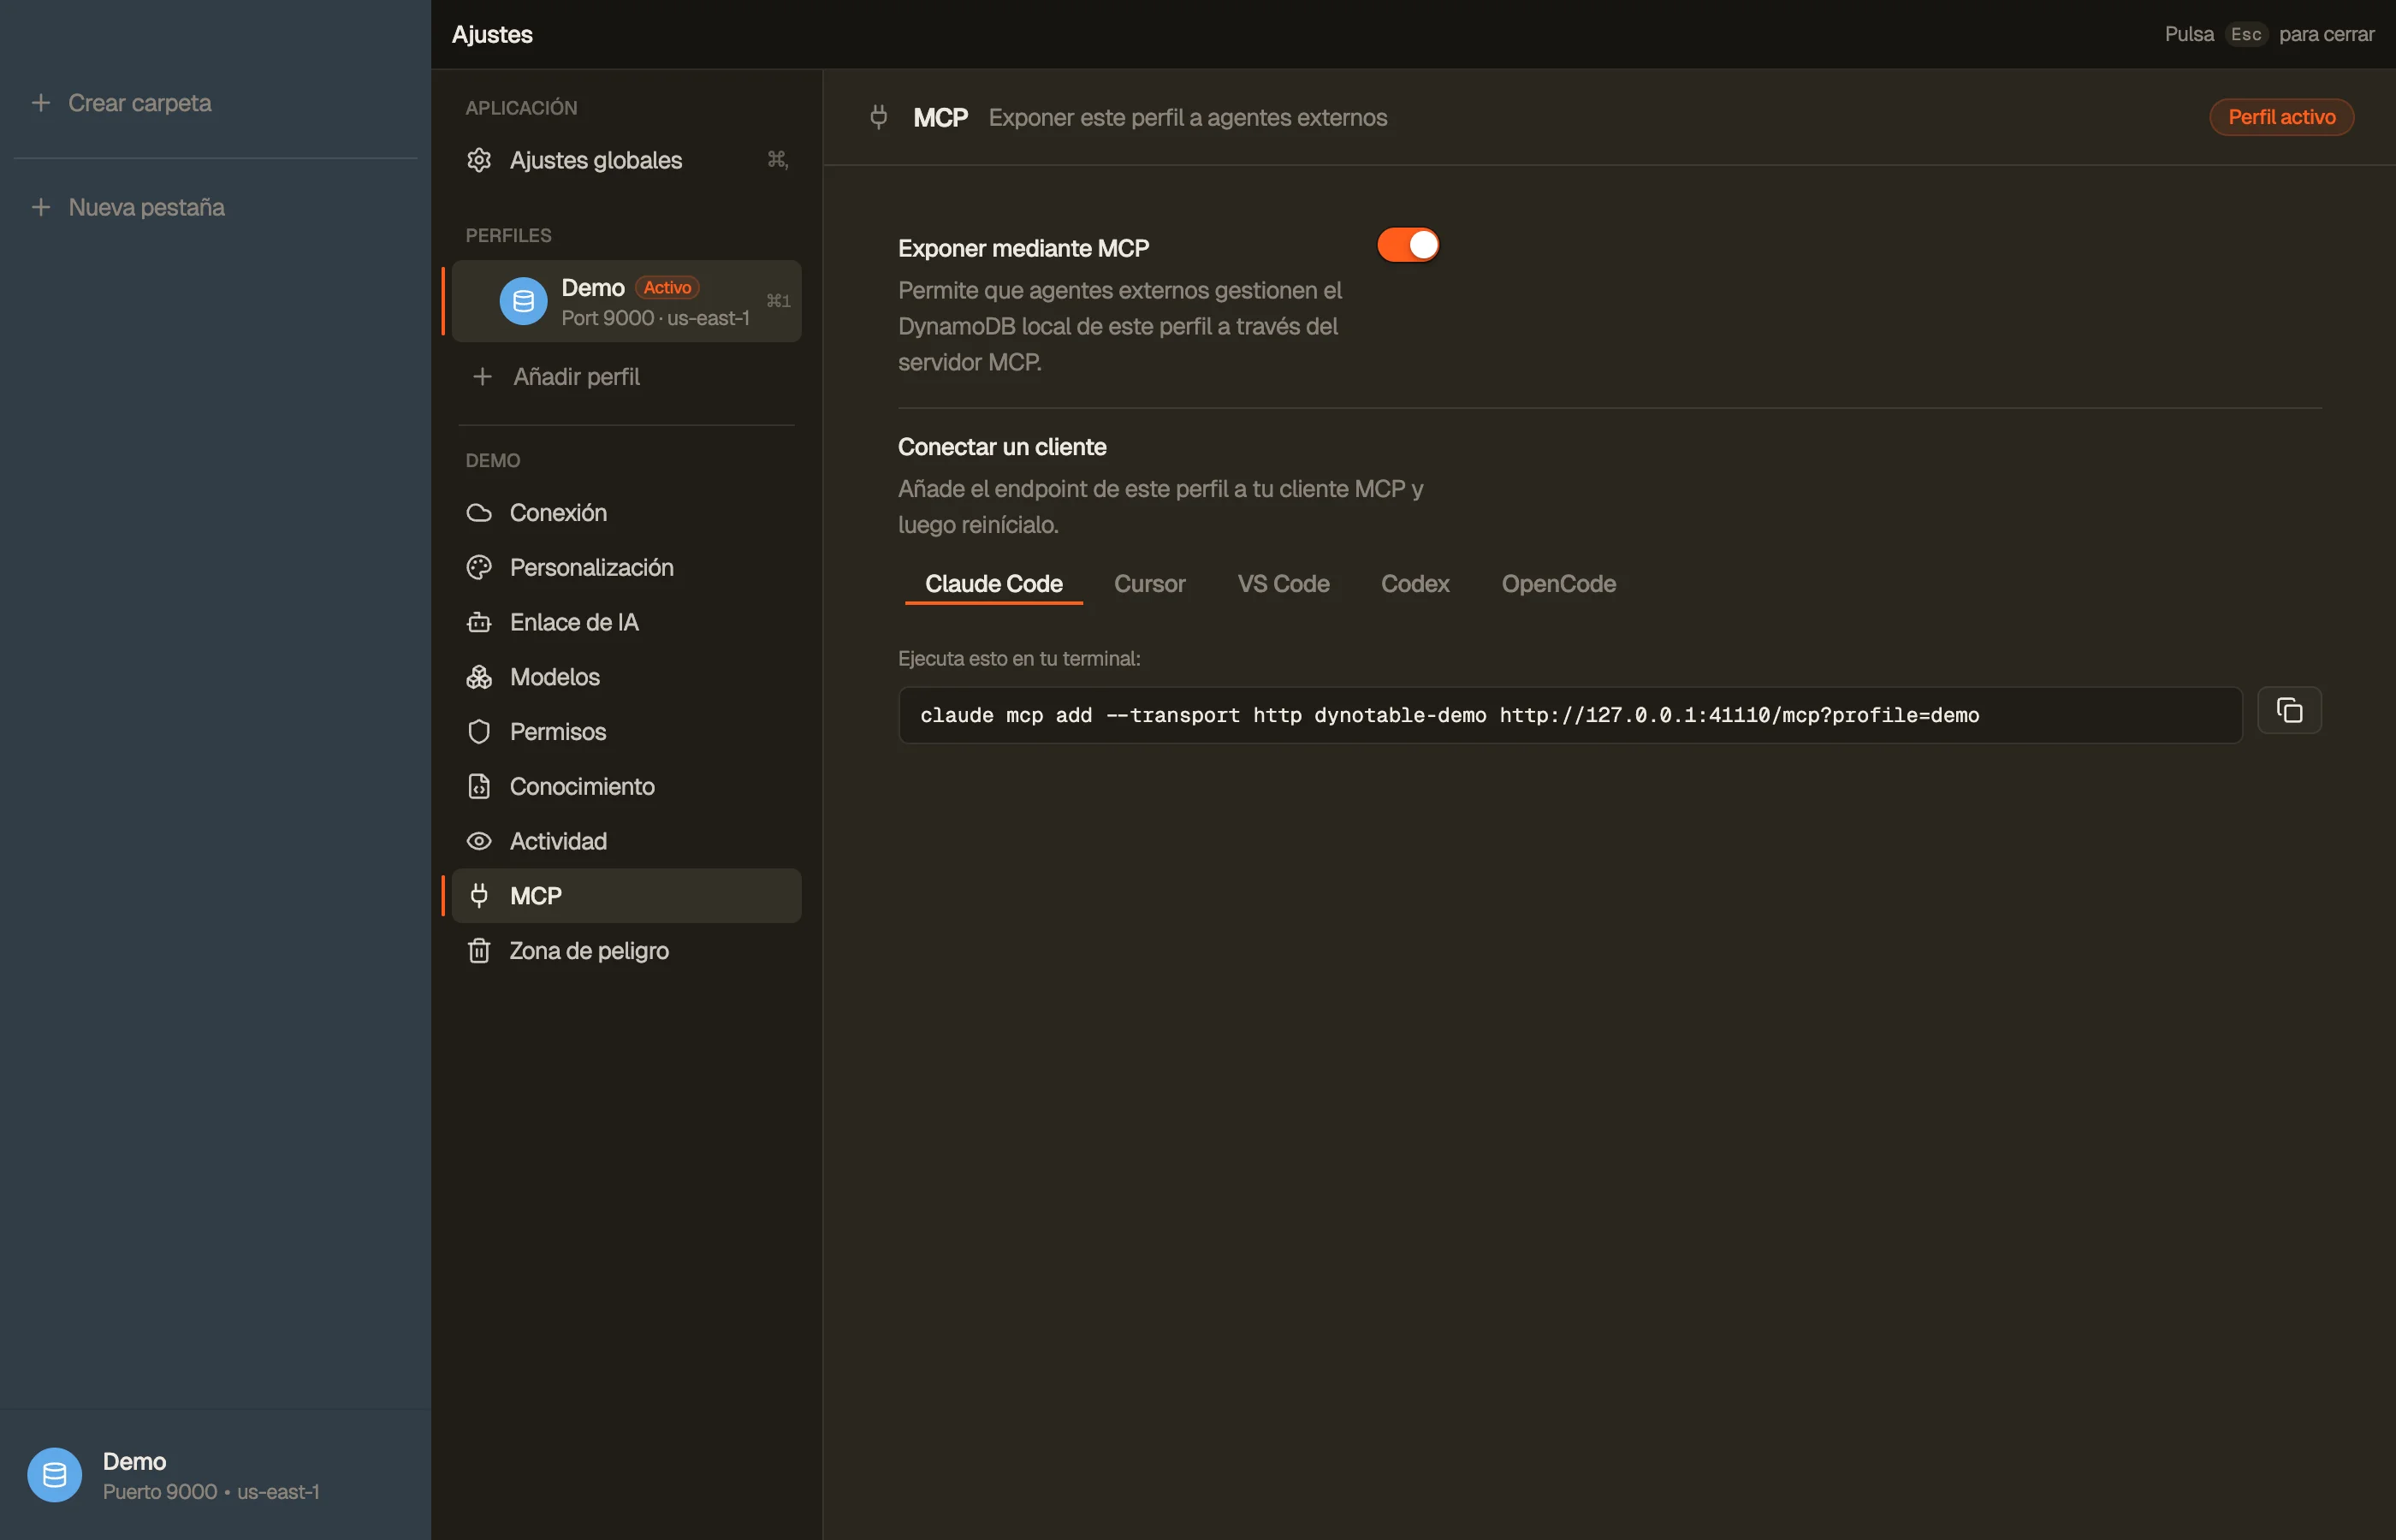Click the Conectar un cliente heading

pyautogui.click(x=1002, y=447)
